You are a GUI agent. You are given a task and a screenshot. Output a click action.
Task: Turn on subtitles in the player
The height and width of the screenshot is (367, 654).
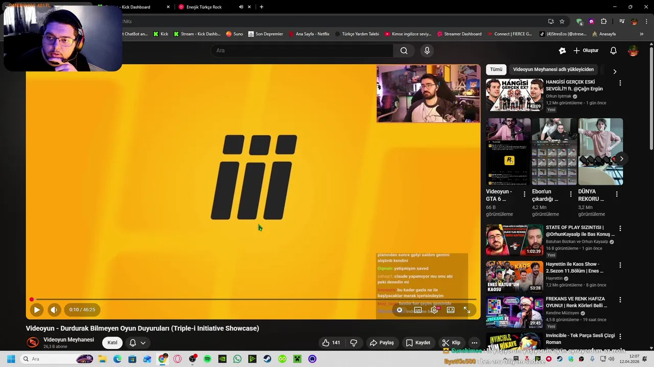418,310
